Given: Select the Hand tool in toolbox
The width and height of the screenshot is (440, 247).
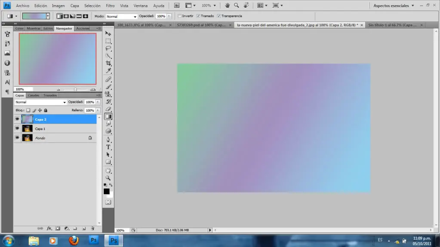Looking at the screenshot, I should 108,171.
